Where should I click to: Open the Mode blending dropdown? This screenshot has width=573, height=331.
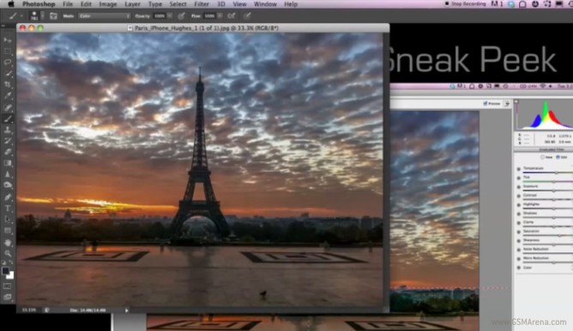105,16
